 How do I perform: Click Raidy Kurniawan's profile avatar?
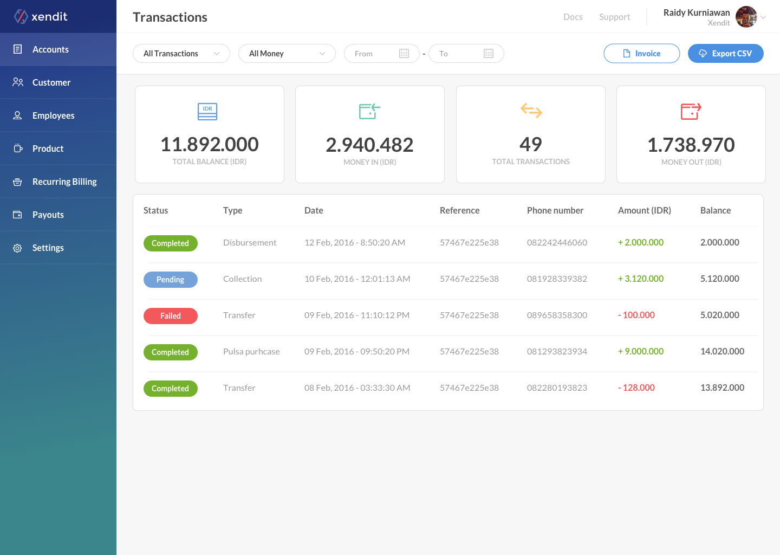tap(746, 17)
